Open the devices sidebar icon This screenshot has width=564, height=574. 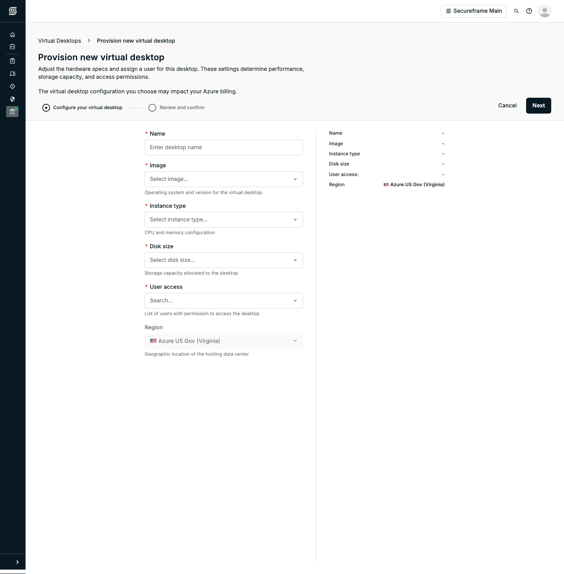click(12, 74)
